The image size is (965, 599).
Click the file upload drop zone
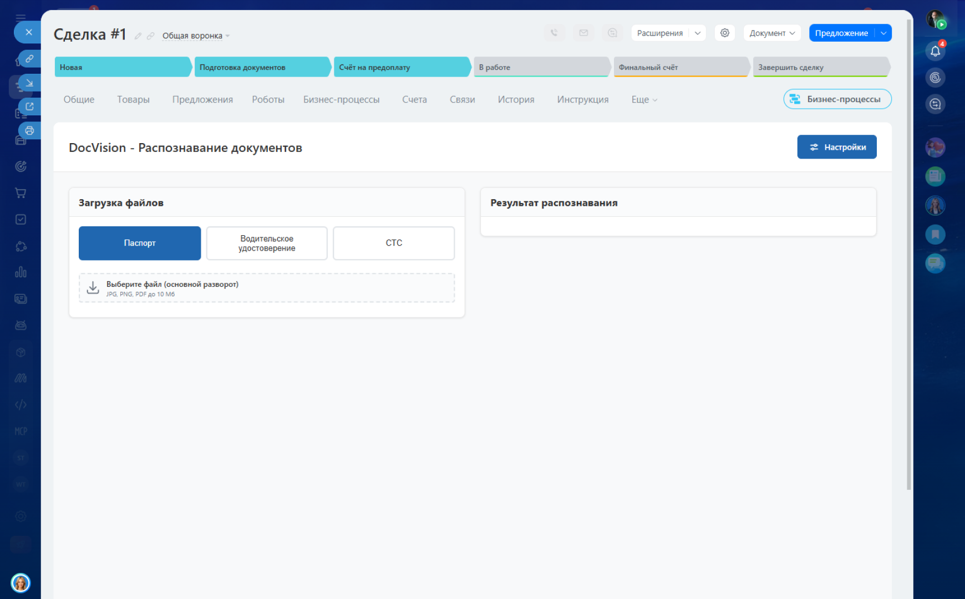click(x=267, y=288)
